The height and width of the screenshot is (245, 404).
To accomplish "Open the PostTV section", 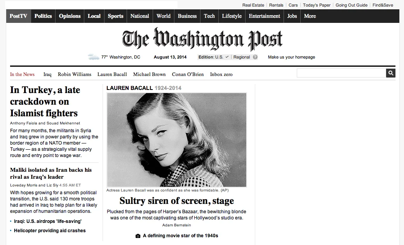I will pyautogui.click(x=19, y=16).
